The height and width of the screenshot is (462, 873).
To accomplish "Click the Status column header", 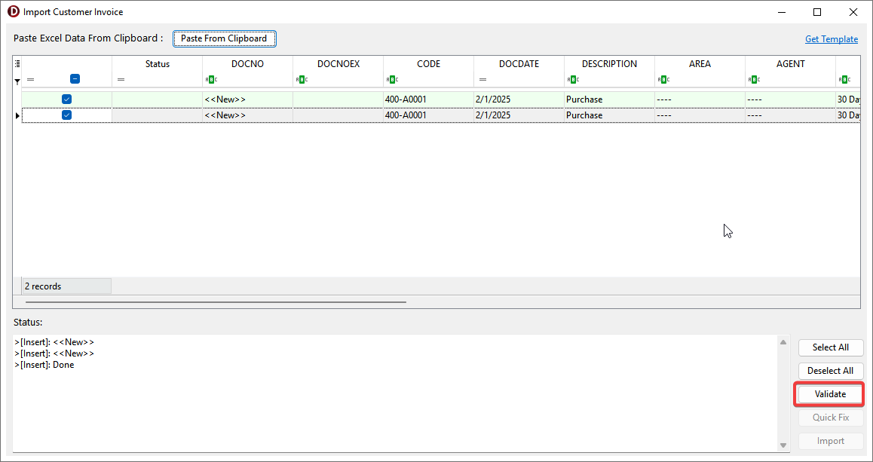I will click(157, 64).
